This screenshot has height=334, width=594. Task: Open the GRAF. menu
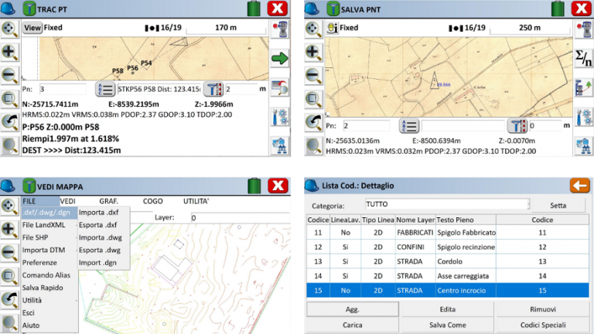pos(109,201)
